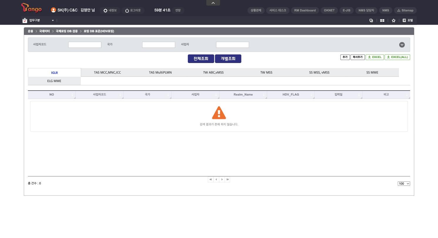Click the 복사추가 button
The image size is (438, 238).
coord(358,57)
